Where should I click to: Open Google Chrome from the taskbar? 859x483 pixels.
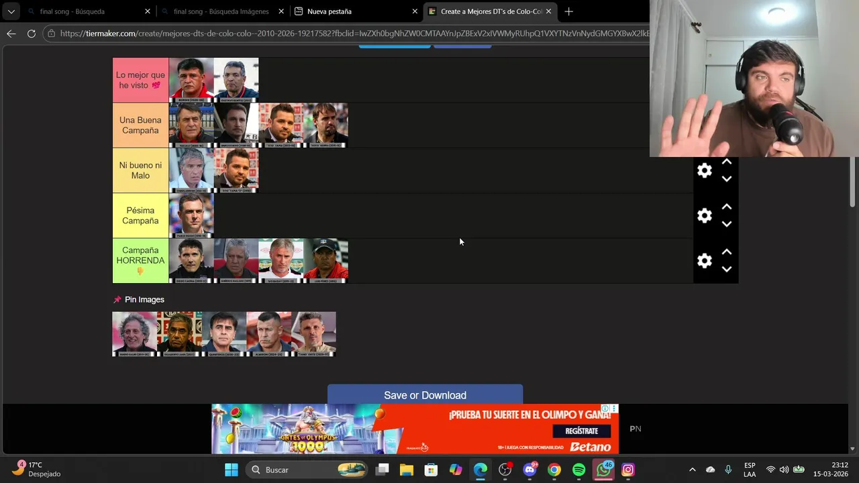[554, 470]
